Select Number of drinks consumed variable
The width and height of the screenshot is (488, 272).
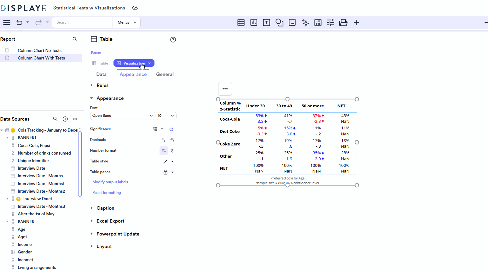point(44,153)
